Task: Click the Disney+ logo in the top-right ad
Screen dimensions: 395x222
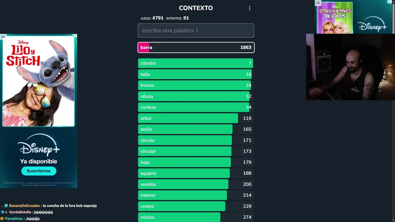Action: tap(372, 24)
